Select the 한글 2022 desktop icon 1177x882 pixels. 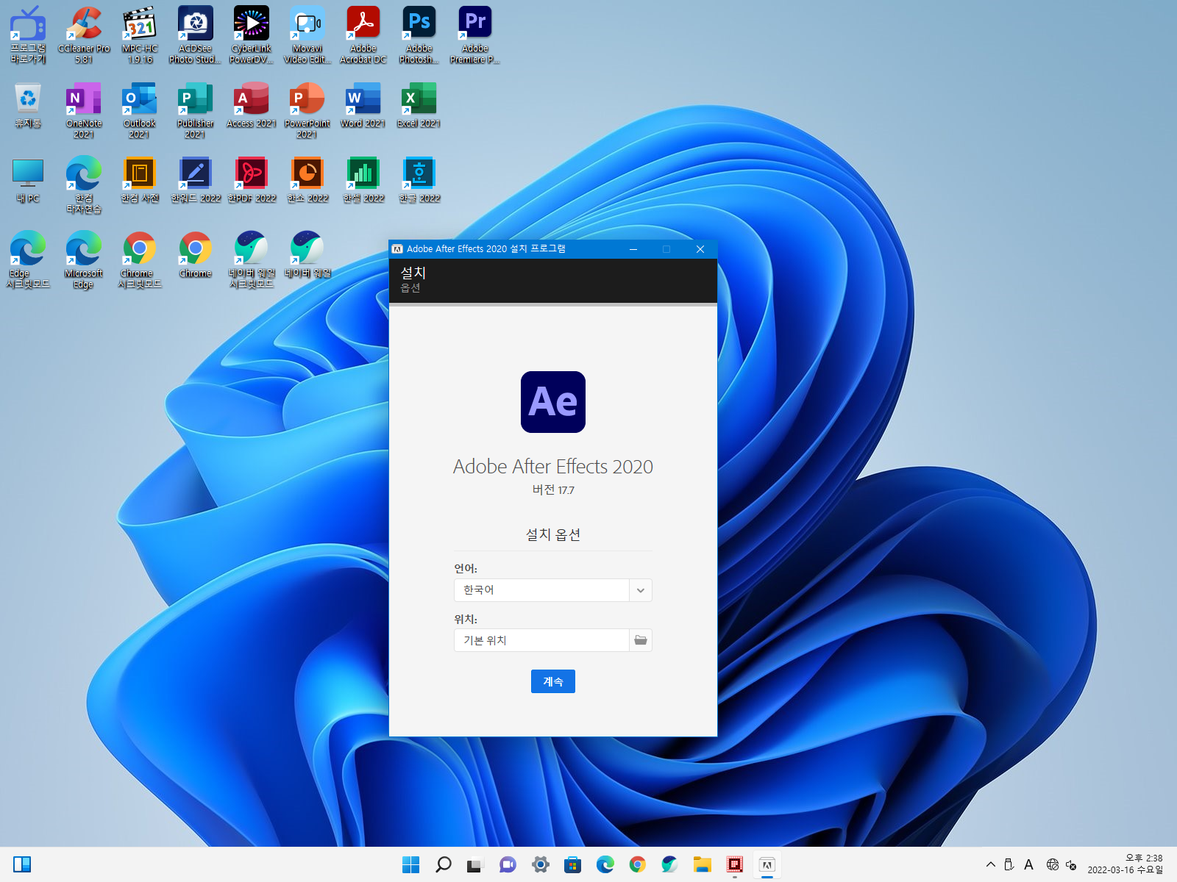(419, 180)
